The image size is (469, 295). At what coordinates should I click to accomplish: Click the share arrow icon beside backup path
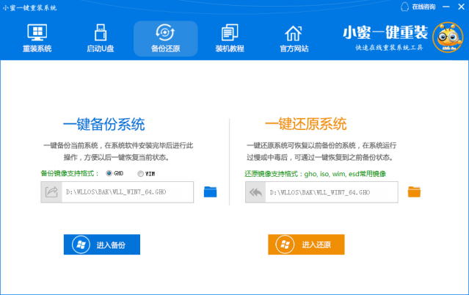pyautogui.click(x=51, y=192)
